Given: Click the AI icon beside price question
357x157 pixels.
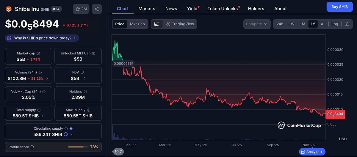Looking at the screenshot, I should (10, 38).
